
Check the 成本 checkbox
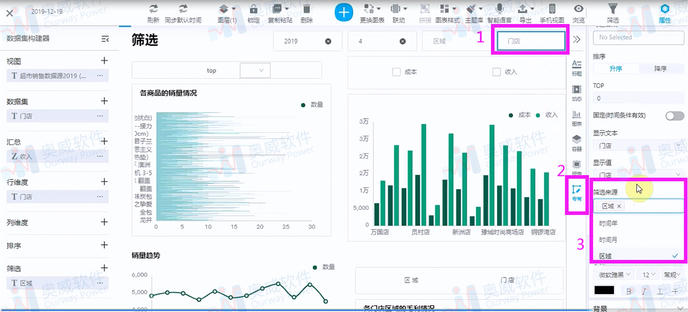point(396,72)
